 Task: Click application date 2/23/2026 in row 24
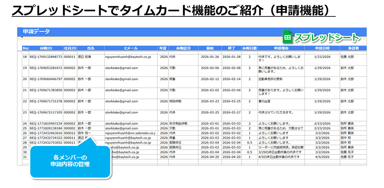[322, 124]
